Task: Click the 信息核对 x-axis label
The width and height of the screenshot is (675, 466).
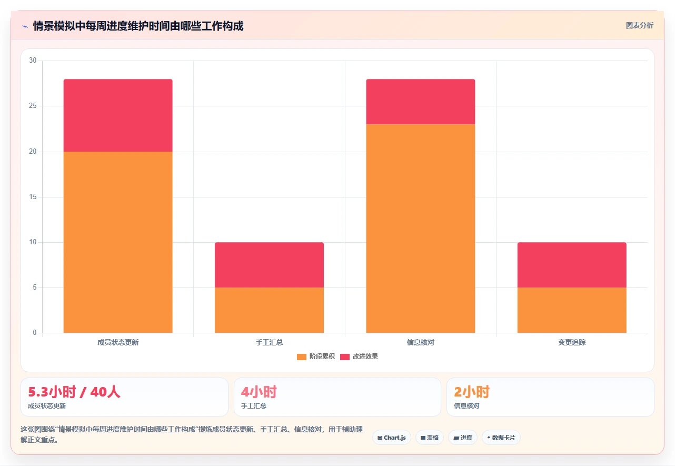Action: click(421, 342)
